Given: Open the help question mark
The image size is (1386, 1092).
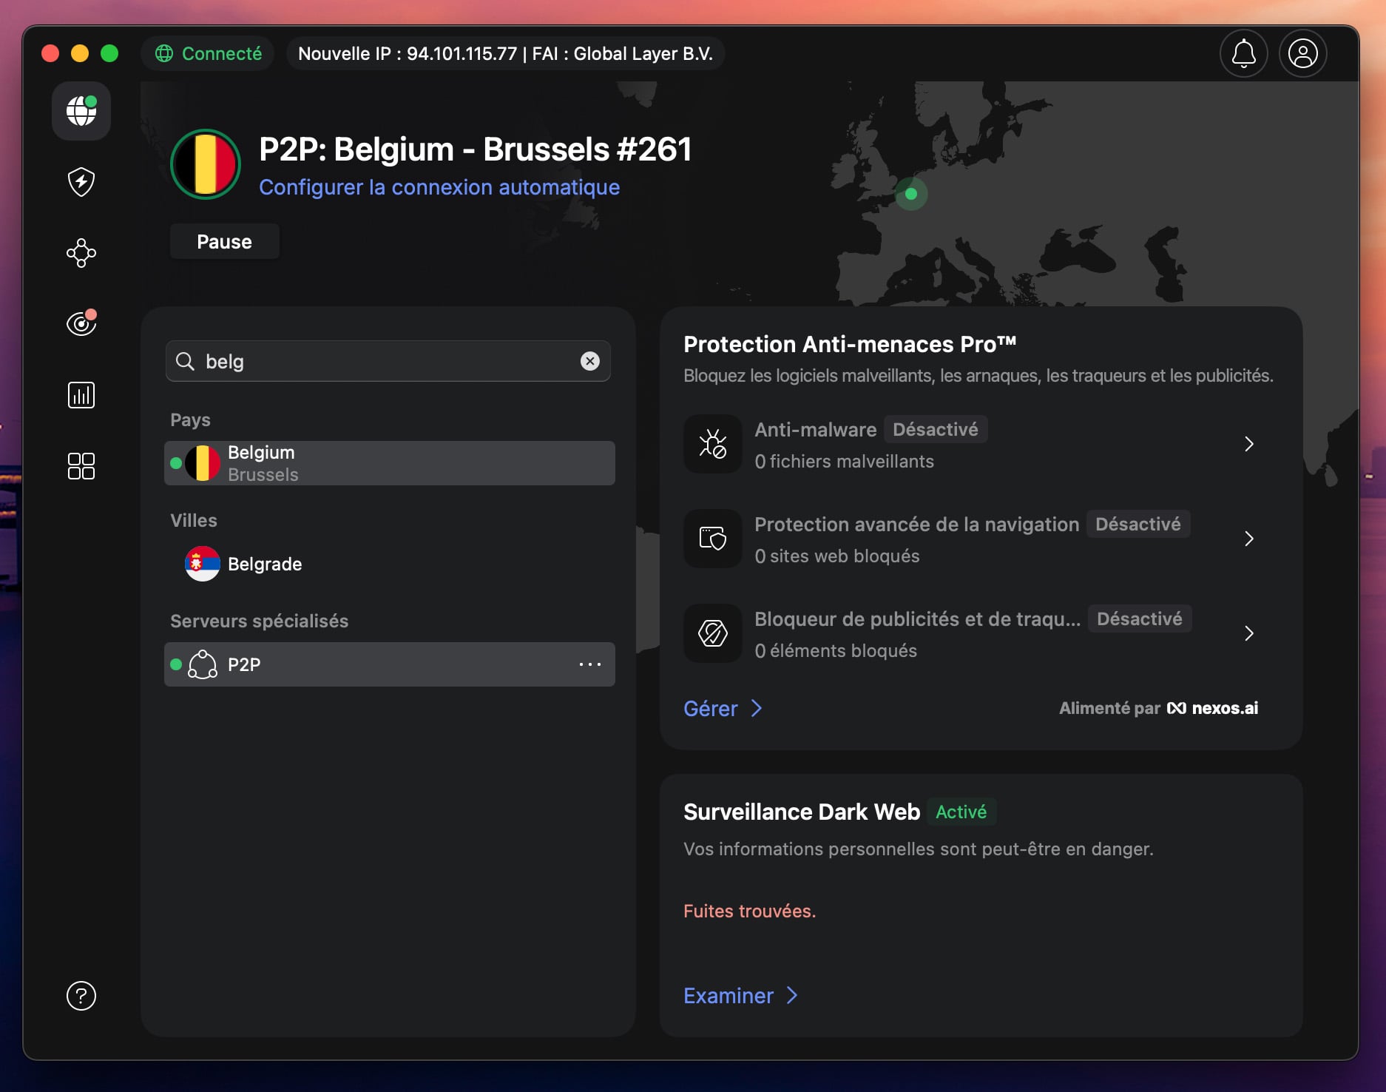Looking at the screenshot, I should point(81,996).
